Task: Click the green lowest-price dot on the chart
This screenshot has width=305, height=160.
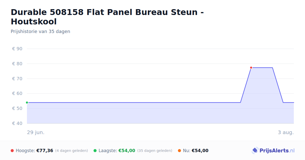Action: point(27,103)
